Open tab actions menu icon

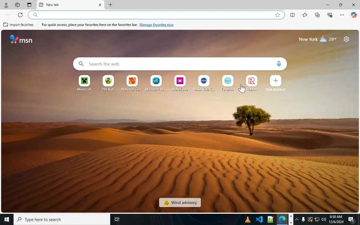29,5
